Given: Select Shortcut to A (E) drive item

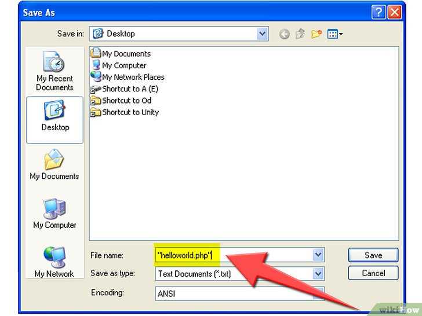Looking at the screenshot, I should 124,89.
